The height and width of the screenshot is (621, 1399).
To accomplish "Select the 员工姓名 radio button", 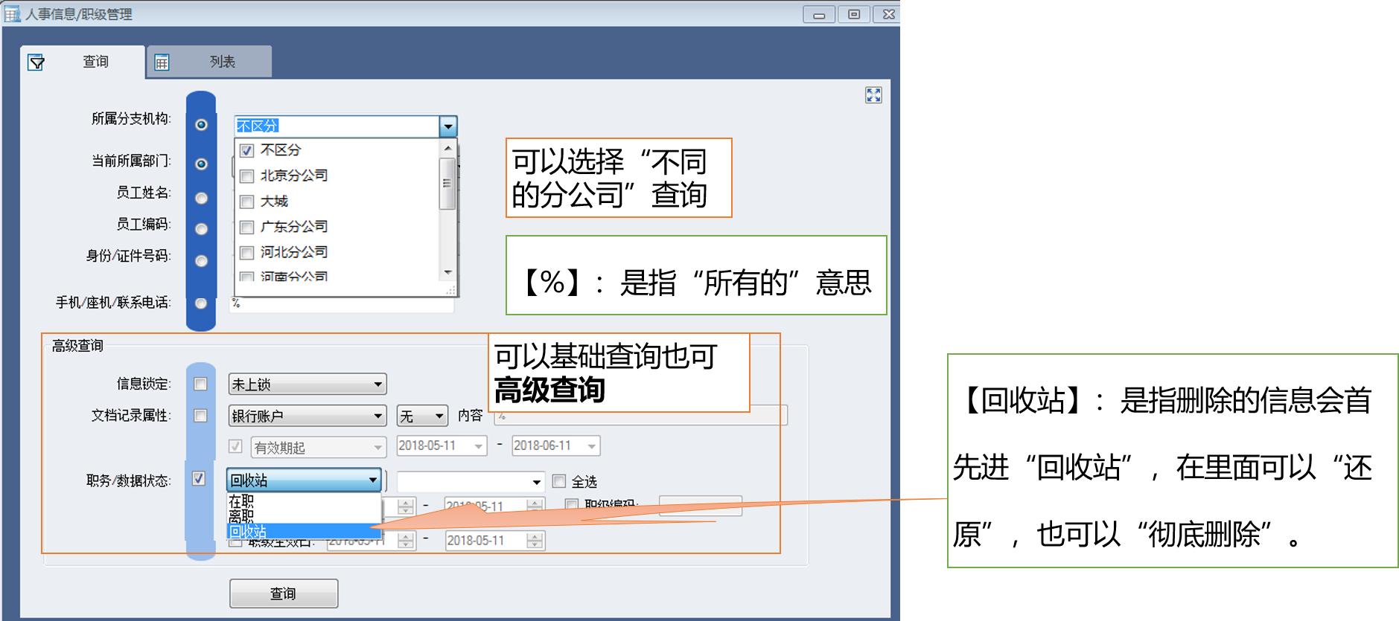I will coord(201,198).
